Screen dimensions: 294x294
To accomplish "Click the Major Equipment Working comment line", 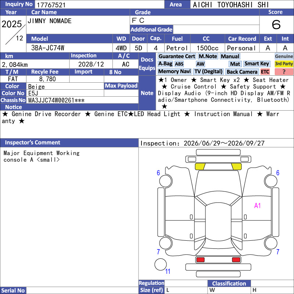I will pos(42,153).
